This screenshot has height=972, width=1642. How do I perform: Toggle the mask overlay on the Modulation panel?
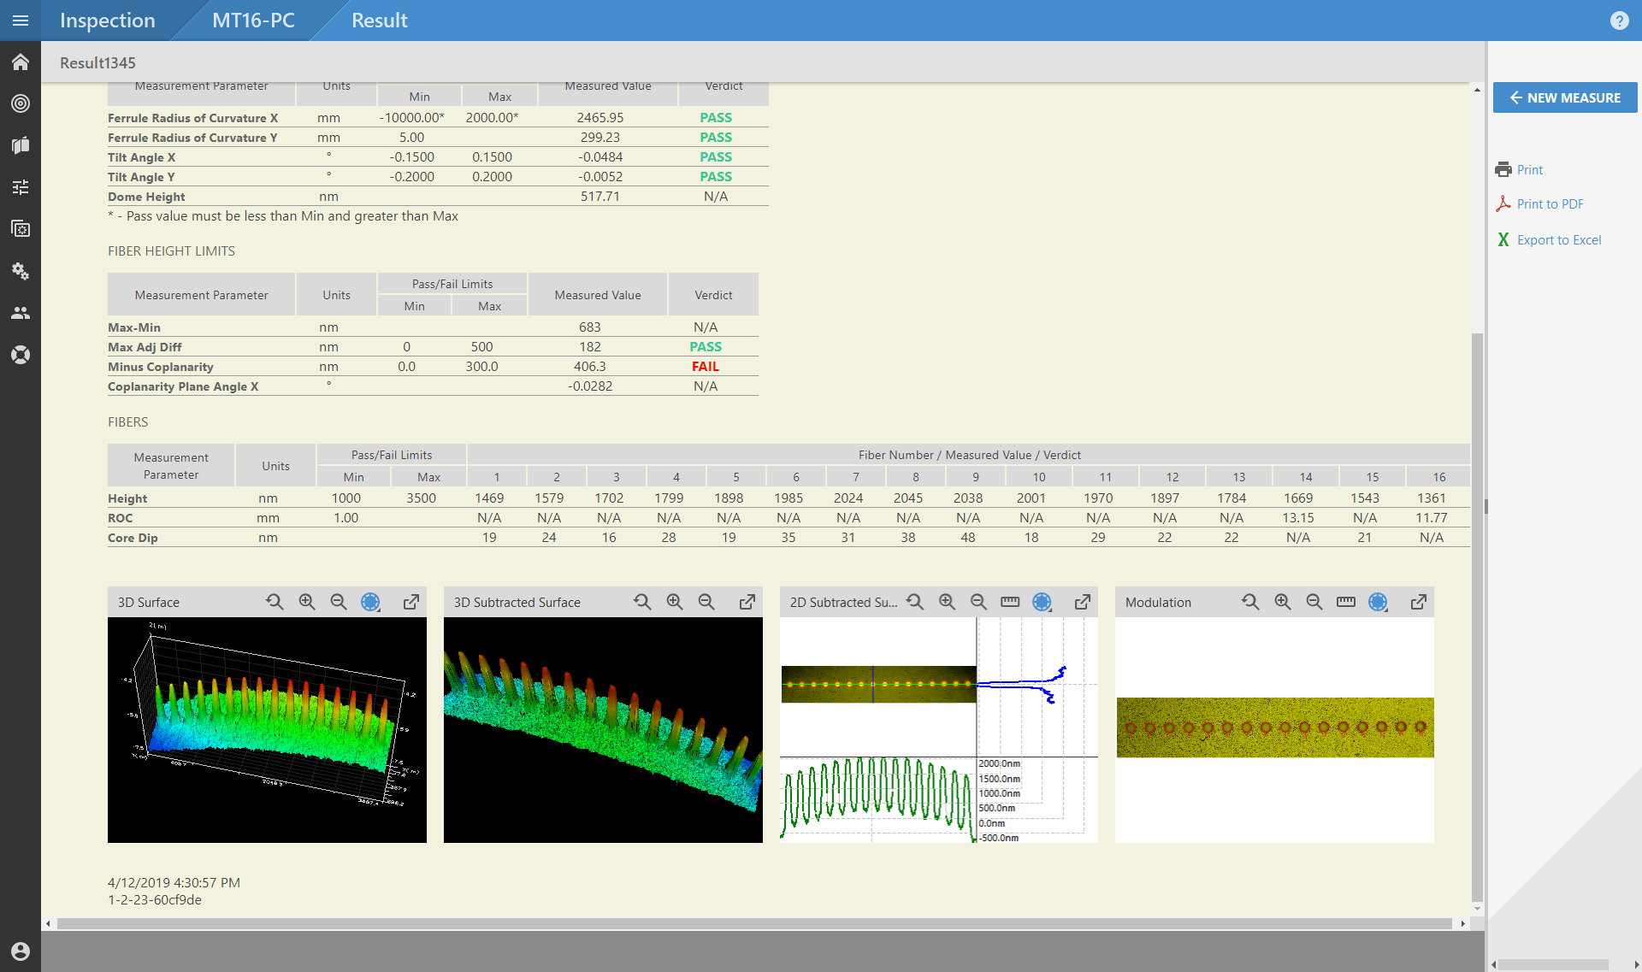1378,602
